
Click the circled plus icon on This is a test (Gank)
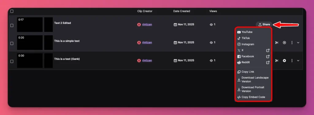coord(284,60)
